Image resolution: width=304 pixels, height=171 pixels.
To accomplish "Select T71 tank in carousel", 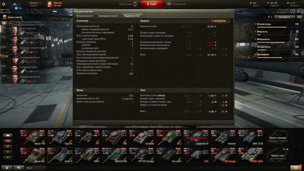I will tap(87, 137).
